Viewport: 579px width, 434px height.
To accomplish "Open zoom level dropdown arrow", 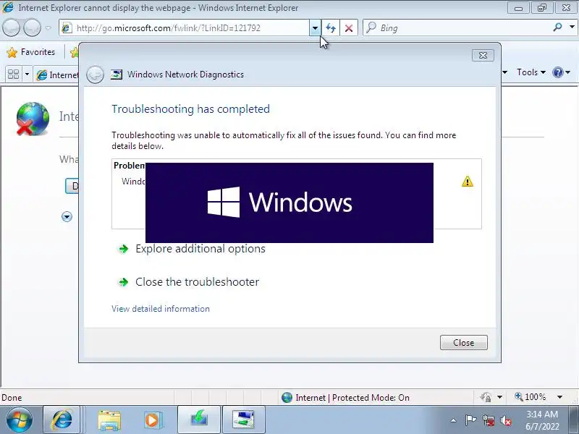I will click(559, 397).
